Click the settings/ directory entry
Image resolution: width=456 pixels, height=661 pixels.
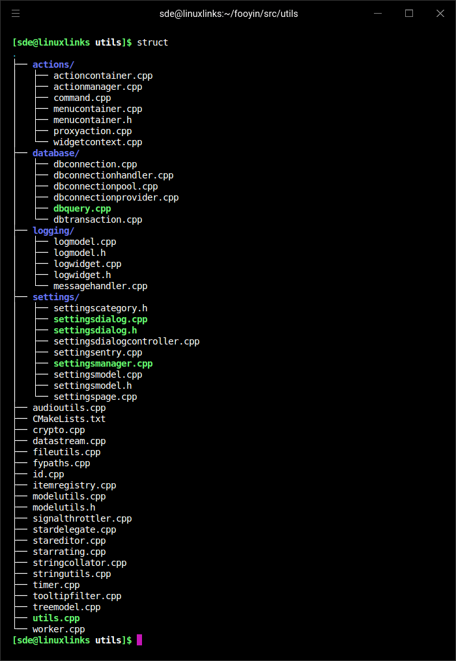coord(56,297)
